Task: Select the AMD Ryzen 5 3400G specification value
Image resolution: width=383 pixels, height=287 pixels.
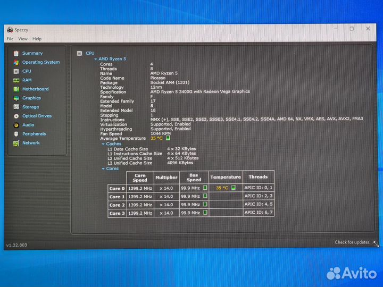Action: tap(200, 91)
